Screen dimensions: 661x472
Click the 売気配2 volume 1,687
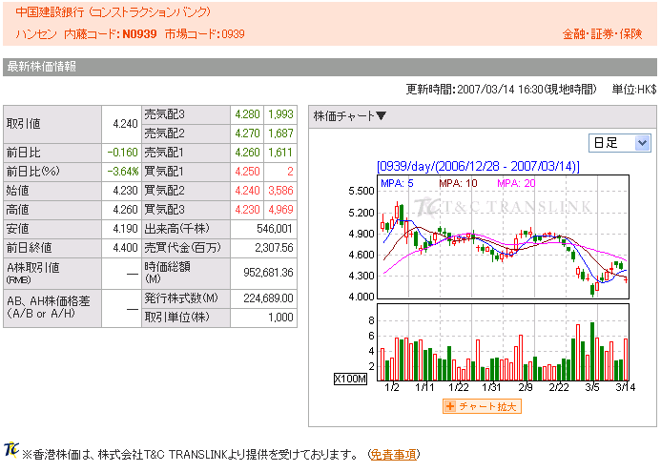[x=280, y=133]
